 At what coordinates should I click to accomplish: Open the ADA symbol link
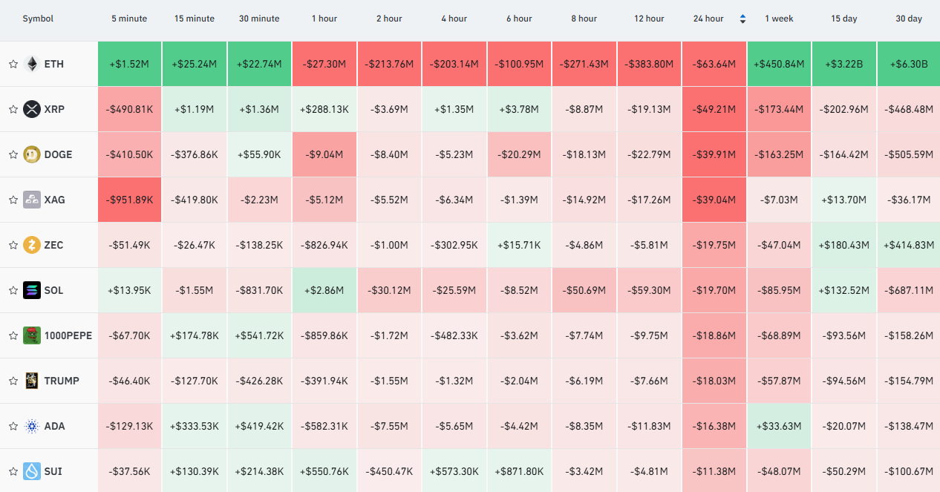(54, 427)
